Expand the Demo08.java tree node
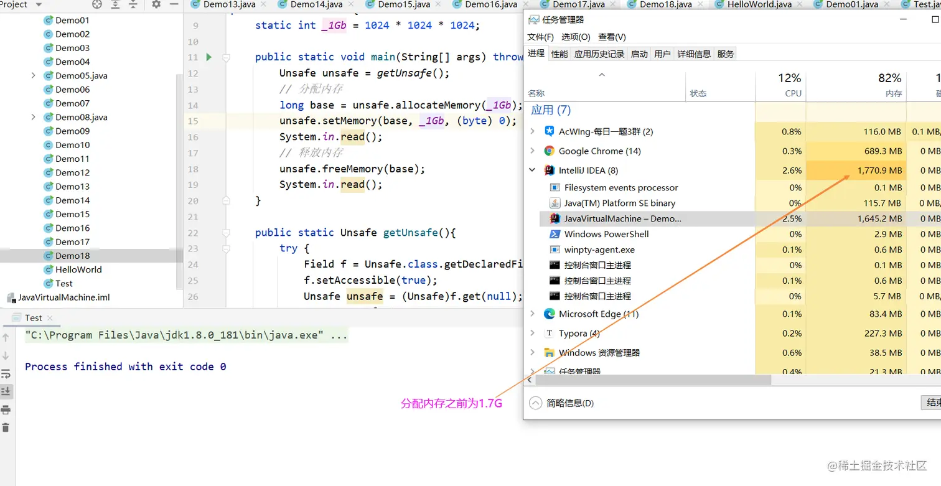Image resolution: width=941 pixels, height=486 pixels. pos(33,117)
